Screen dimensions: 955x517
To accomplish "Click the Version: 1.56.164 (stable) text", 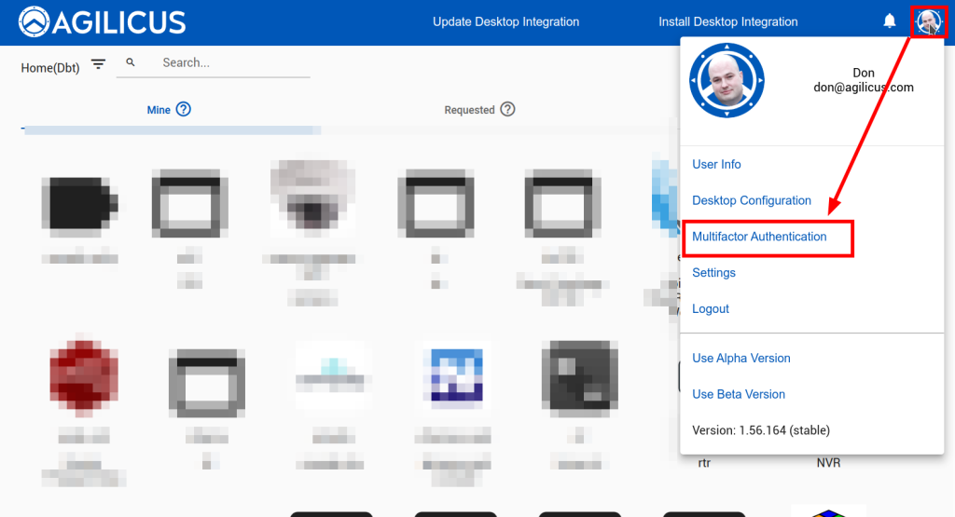I will 761,430.
